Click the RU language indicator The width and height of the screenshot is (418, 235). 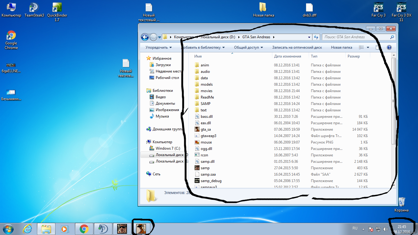click(355, 228)
